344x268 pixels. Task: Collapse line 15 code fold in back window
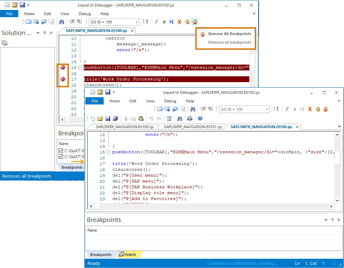[x=80, y=67]
